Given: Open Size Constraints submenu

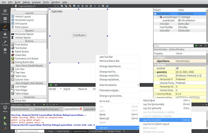Looking at the screenshot, I should (x=118, y=85).
